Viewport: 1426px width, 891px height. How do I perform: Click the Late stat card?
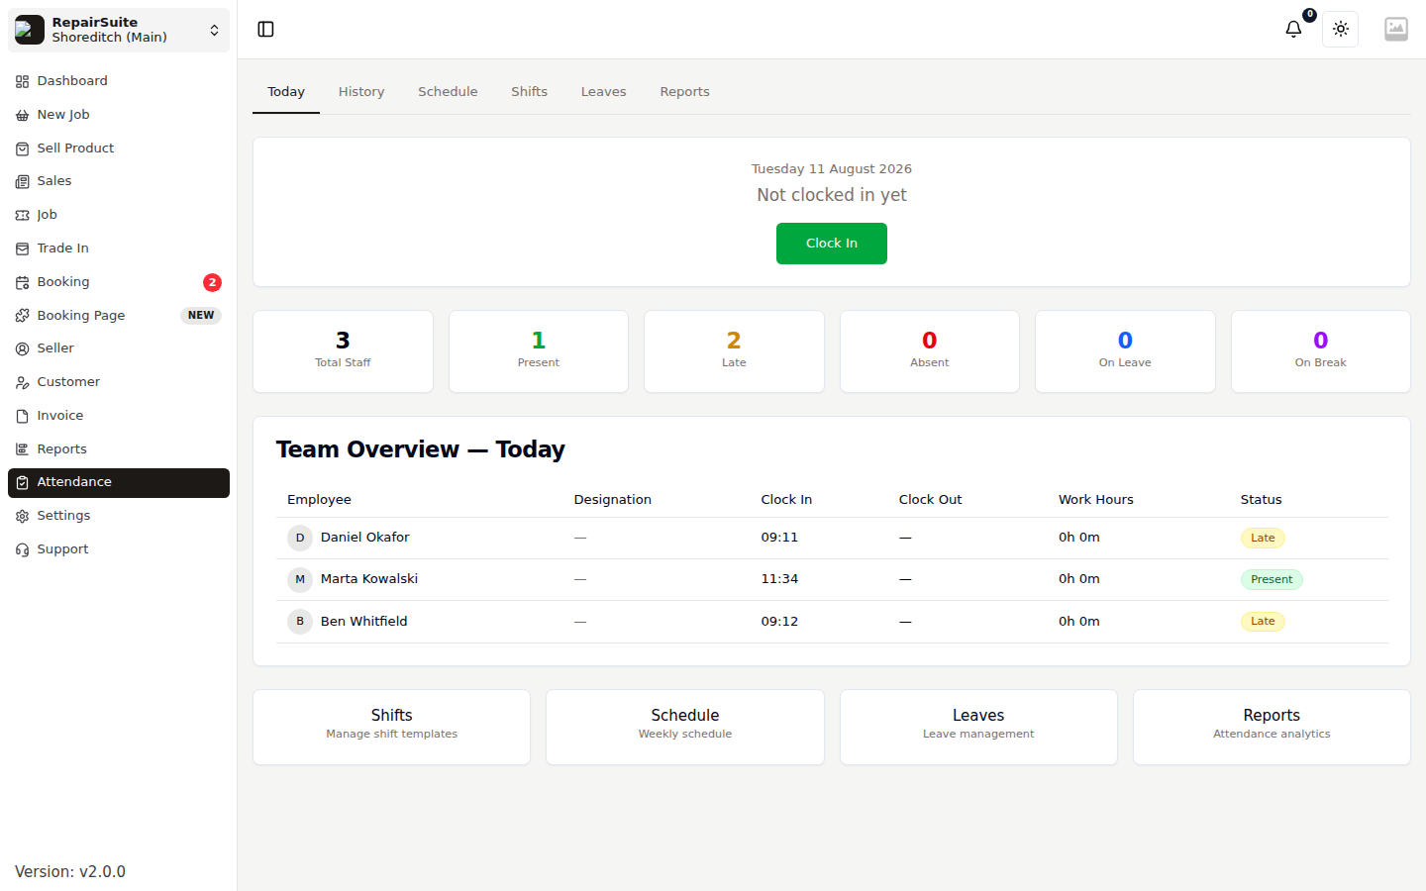(734, 351)
